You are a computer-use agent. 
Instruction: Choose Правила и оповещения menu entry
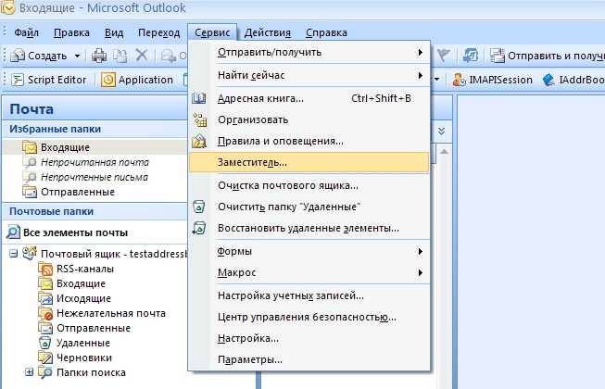(309, 141)
